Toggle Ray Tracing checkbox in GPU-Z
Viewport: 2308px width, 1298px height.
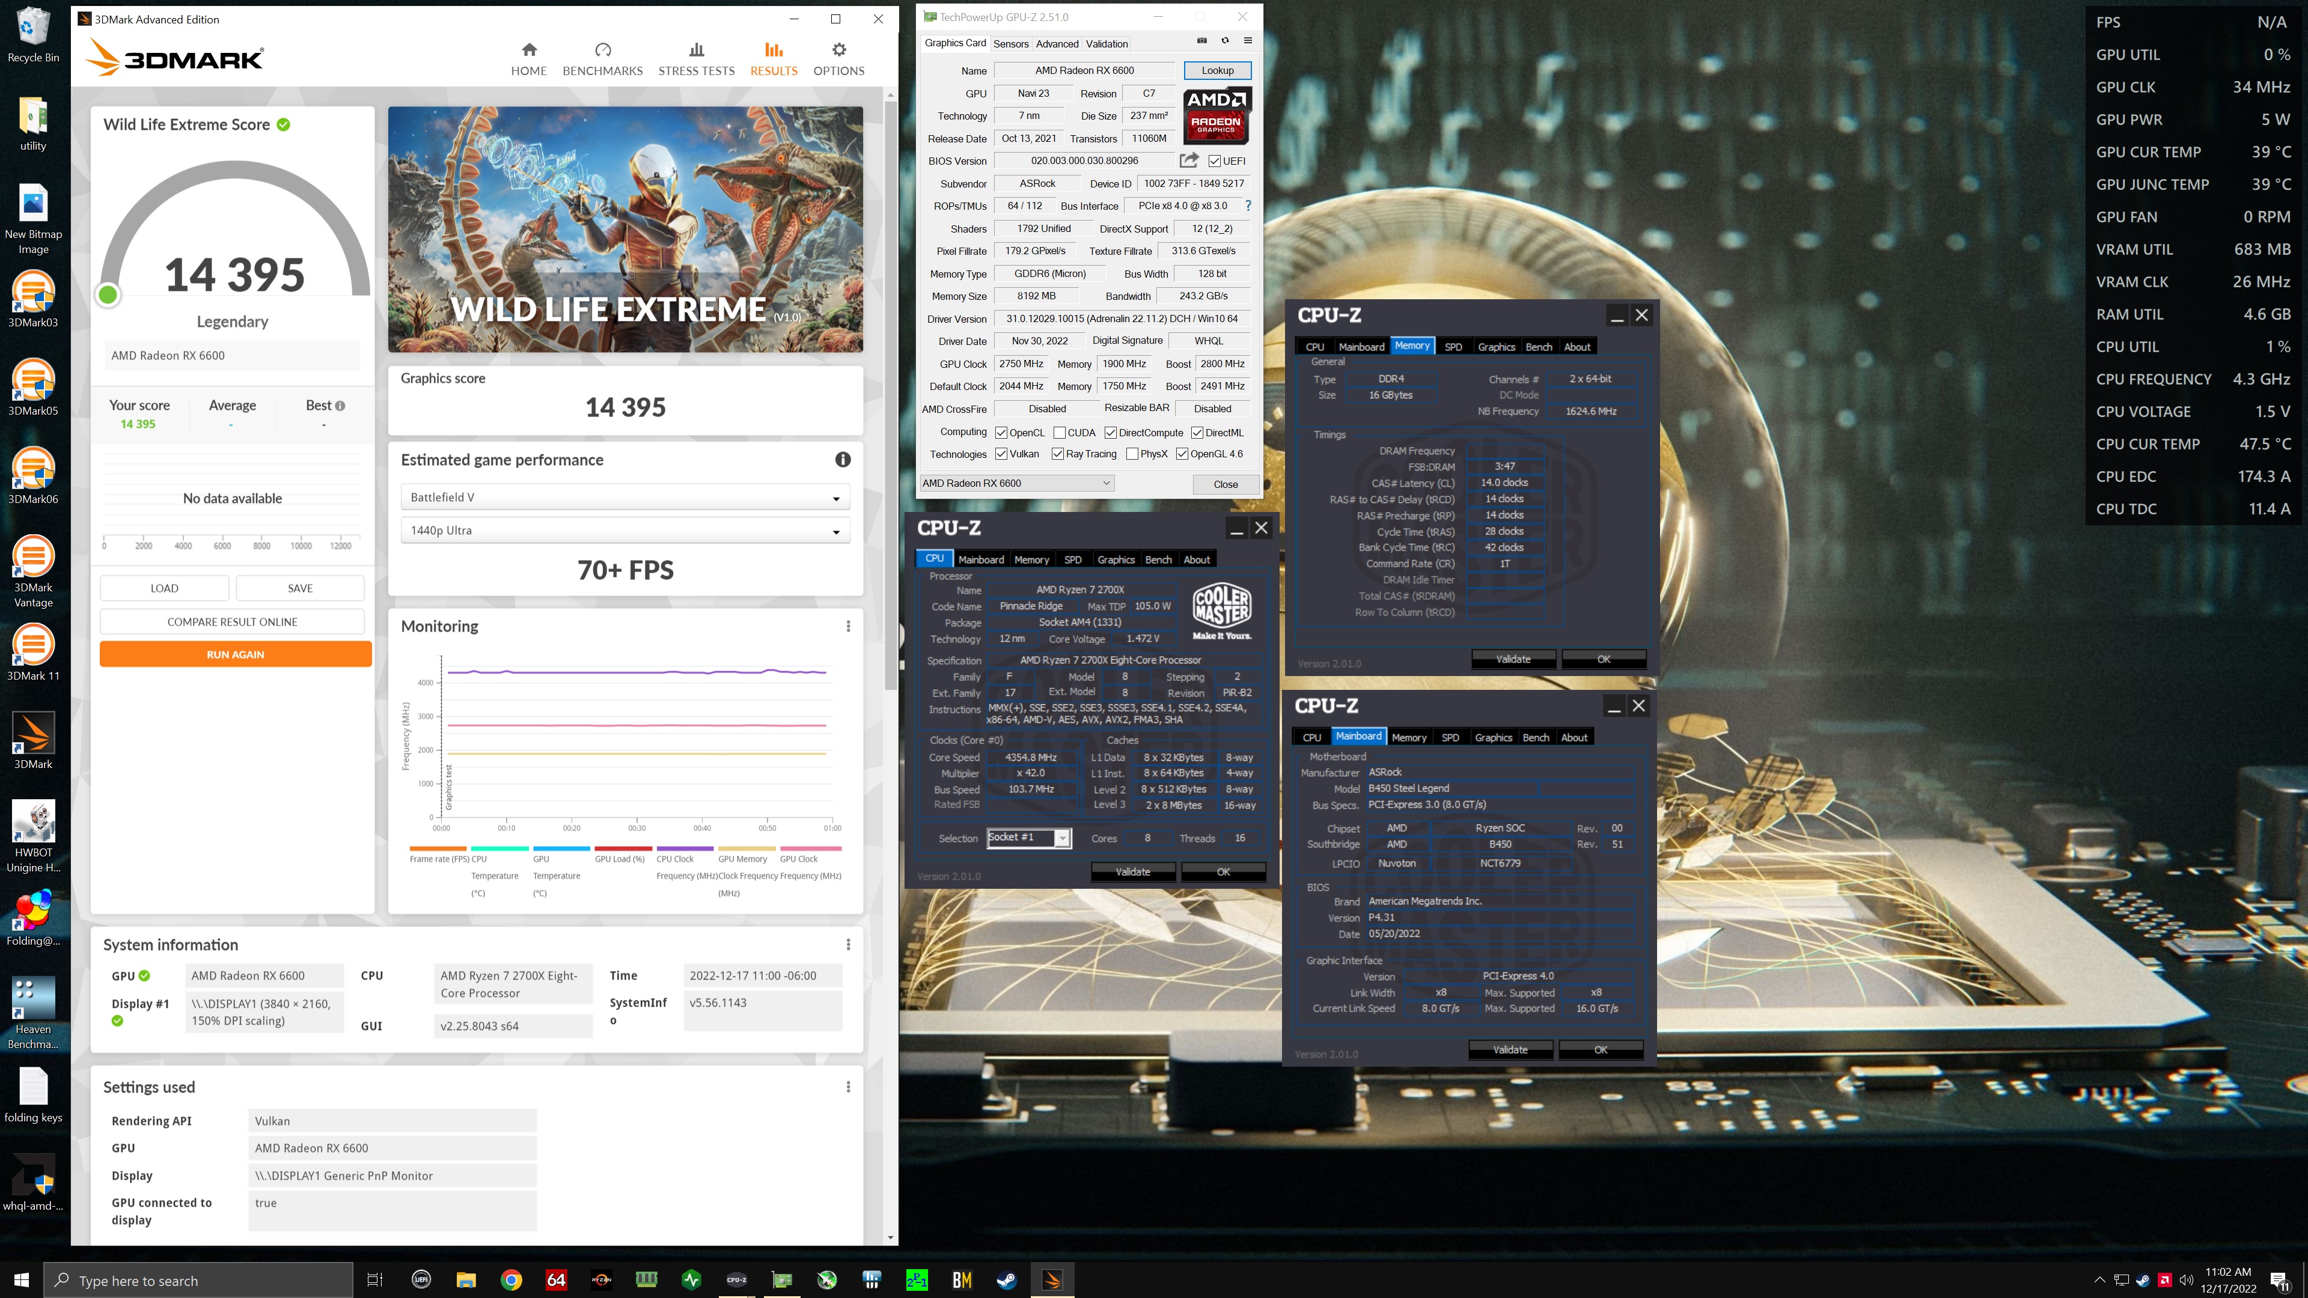(1057, 454)
